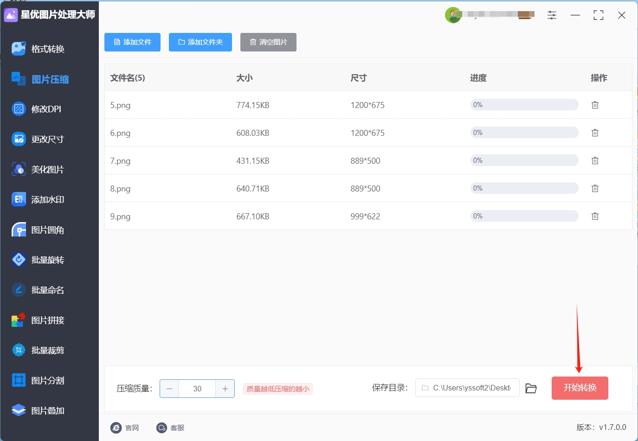Open the 批量命名 batch rename icon
The image size is (638, 441).
[x=19, y=290]
